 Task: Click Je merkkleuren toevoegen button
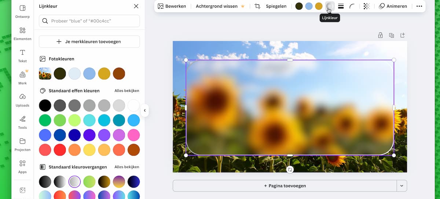(x=89, y=42)
